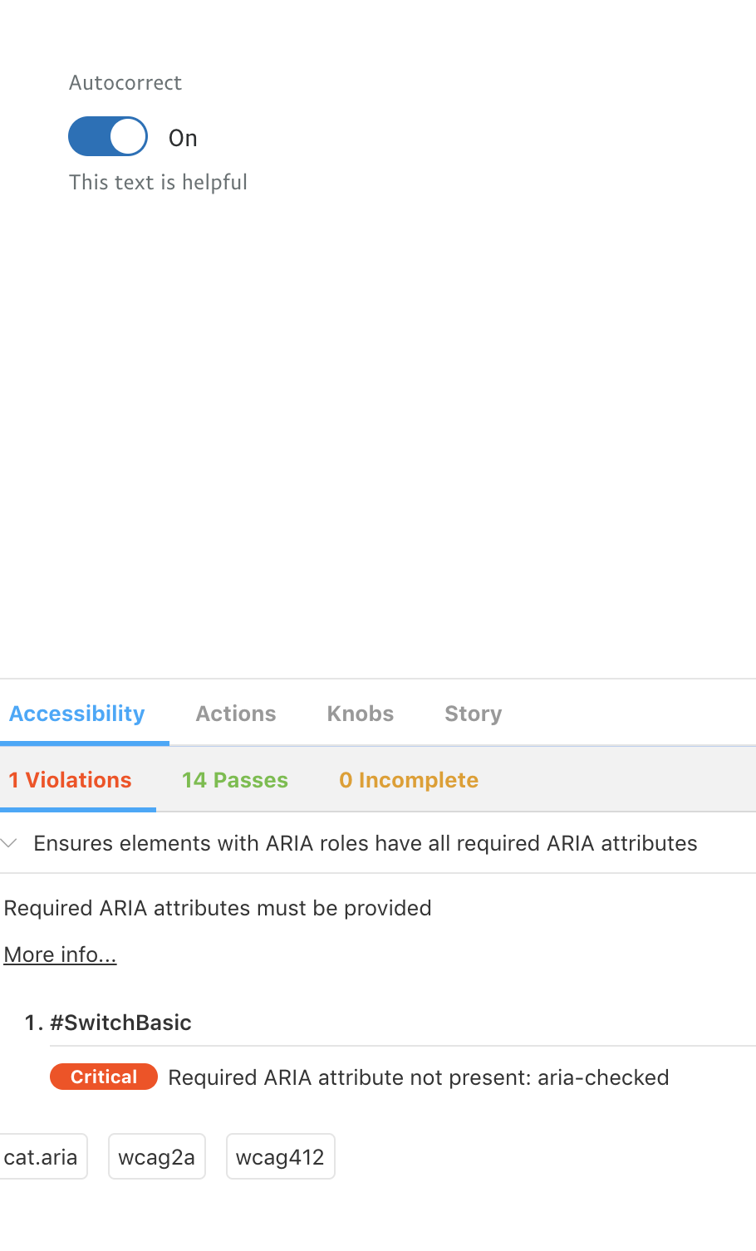
Task: Select the #SwitchBasic violation entry
Action: 122,1023
